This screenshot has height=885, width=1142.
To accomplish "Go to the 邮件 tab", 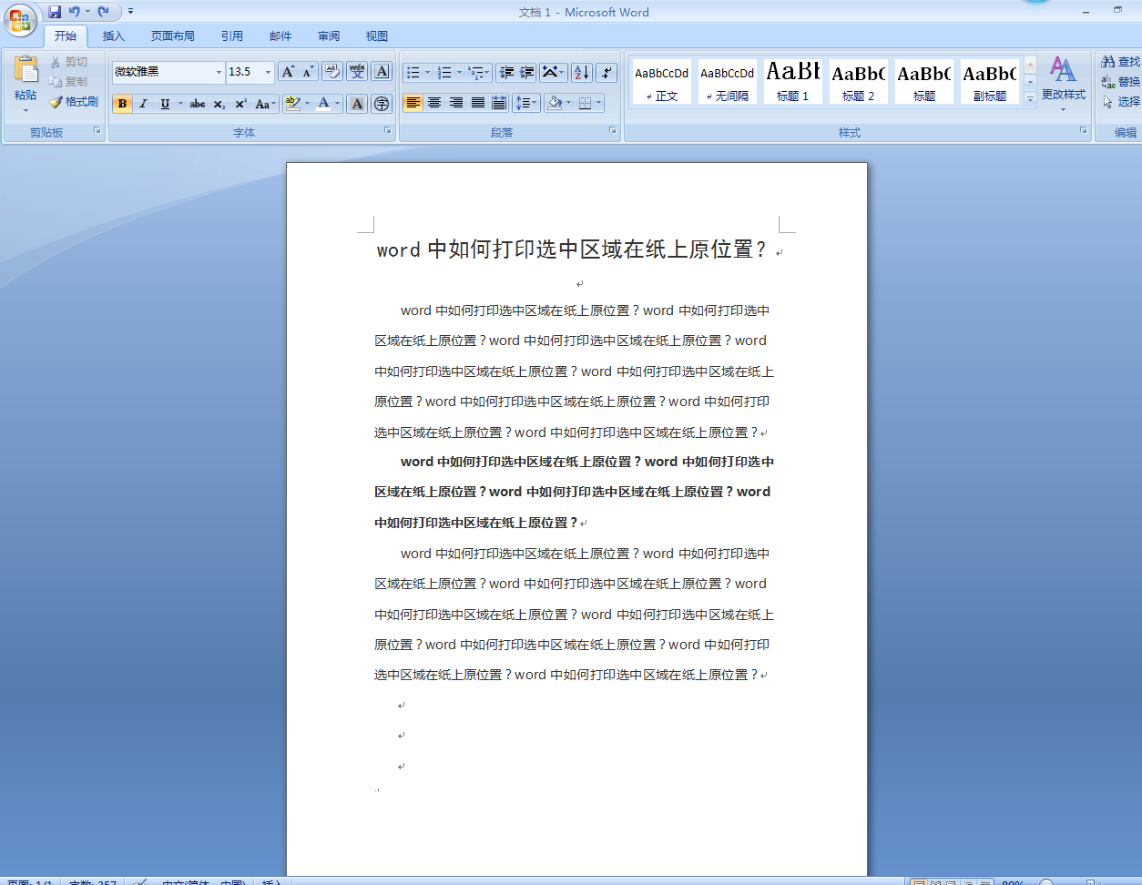I will click(280, 36).
